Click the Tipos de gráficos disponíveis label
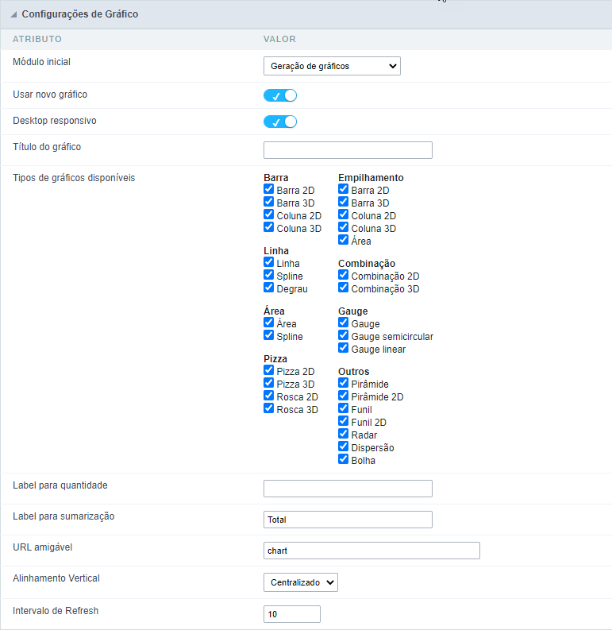Viewport: 612px width, 630px height. point(74,178)
